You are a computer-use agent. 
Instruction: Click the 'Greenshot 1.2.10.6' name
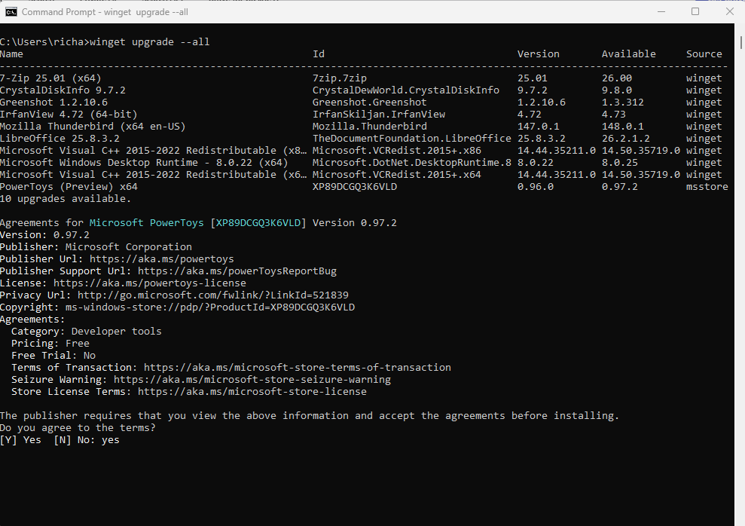click(53, 102)
